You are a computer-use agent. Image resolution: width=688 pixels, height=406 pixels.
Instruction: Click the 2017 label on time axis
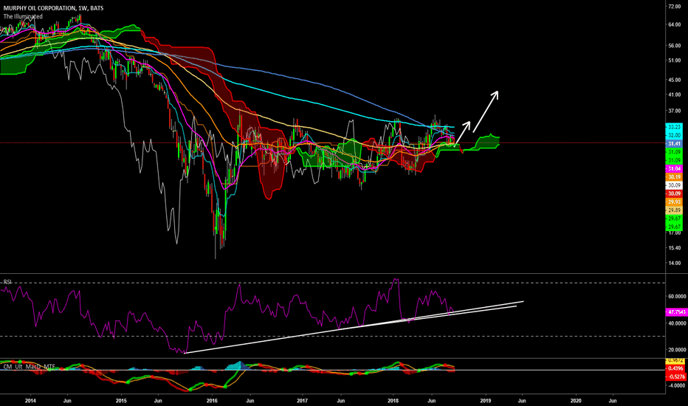tap(303, 401)
